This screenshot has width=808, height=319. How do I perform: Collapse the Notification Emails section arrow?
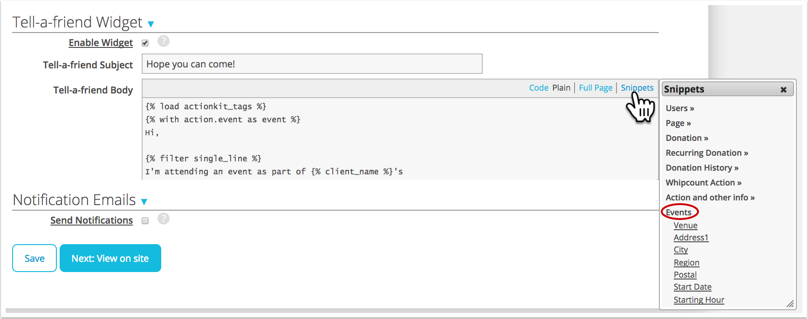pos(144,202)
